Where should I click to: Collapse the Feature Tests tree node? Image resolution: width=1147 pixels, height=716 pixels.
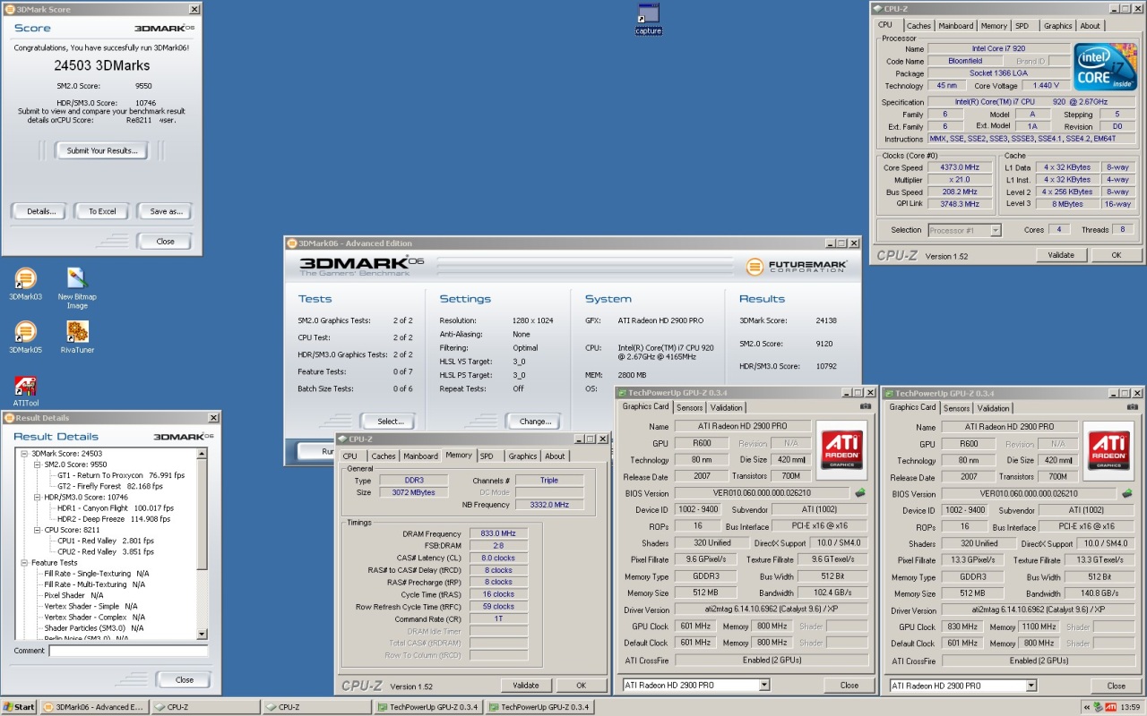[24, 562]
